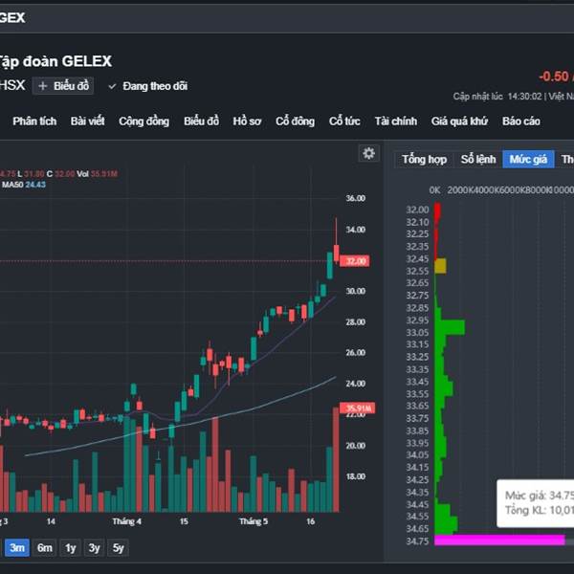Click the yellow 32.50 price-level bar

point(440,266)
